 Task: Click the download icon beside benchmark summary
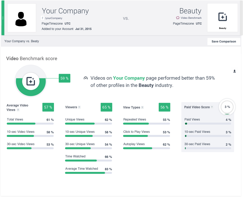(x=234, y=71)
